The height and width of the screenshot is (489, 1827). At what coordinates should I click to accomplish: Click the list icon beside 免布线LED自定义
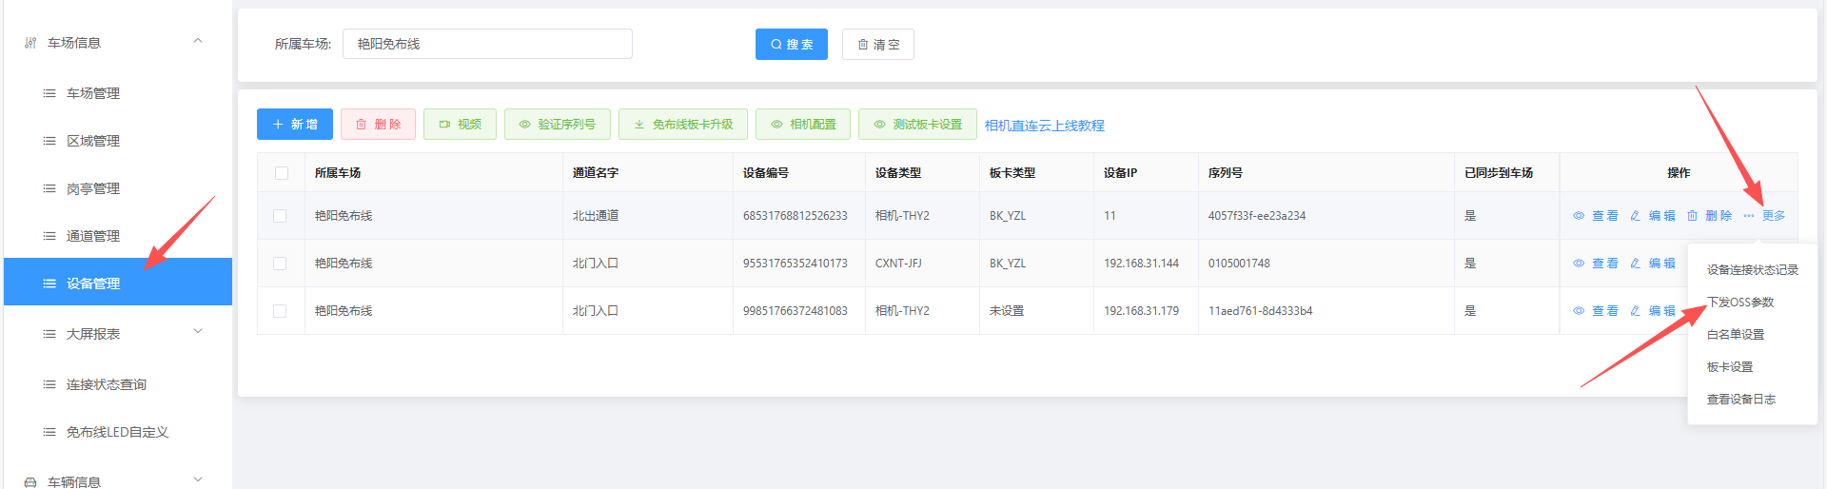tap(49, 432)
